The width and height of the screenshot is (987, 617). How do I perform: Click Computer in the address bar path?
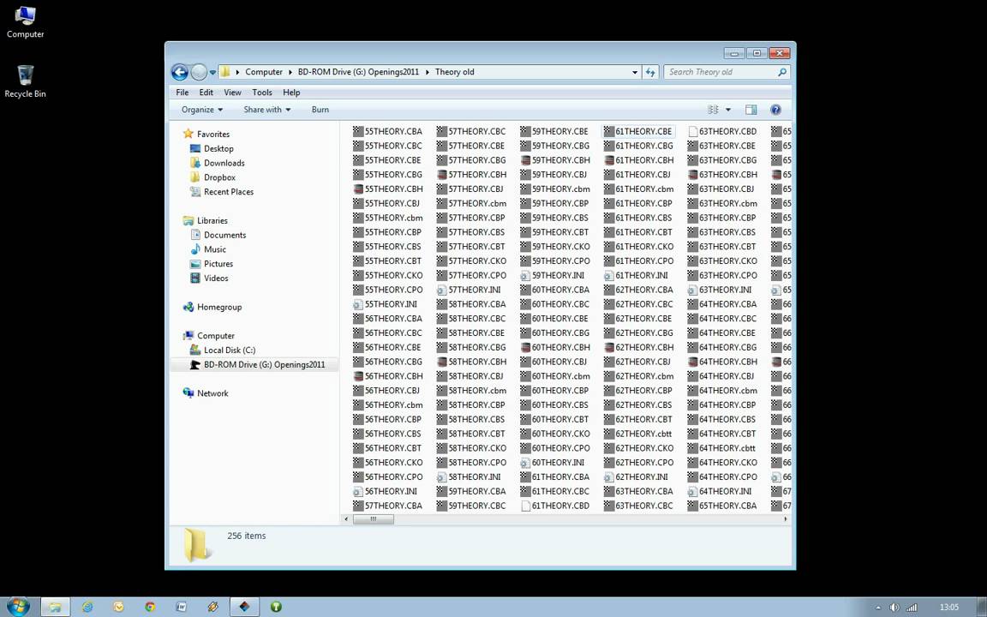pos(264,72)
